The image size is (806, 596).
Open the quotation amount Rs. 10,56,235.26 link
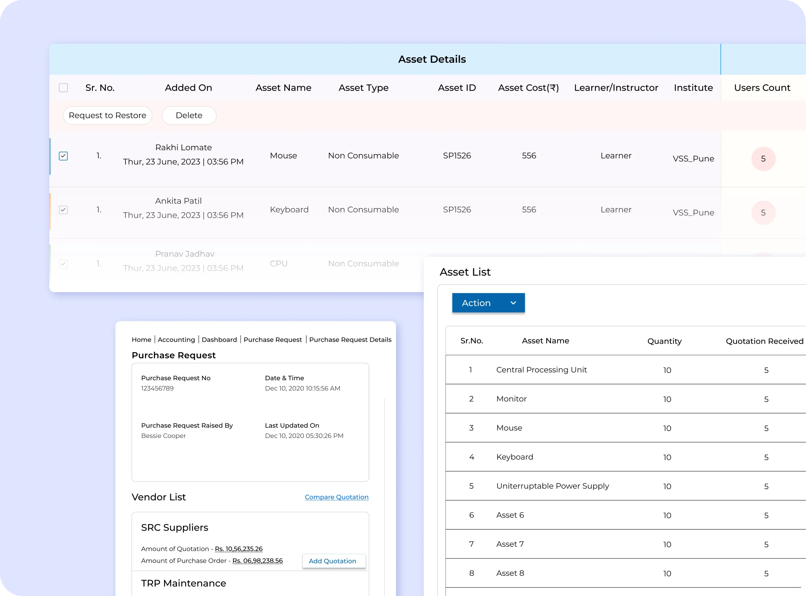click(239, 549)
